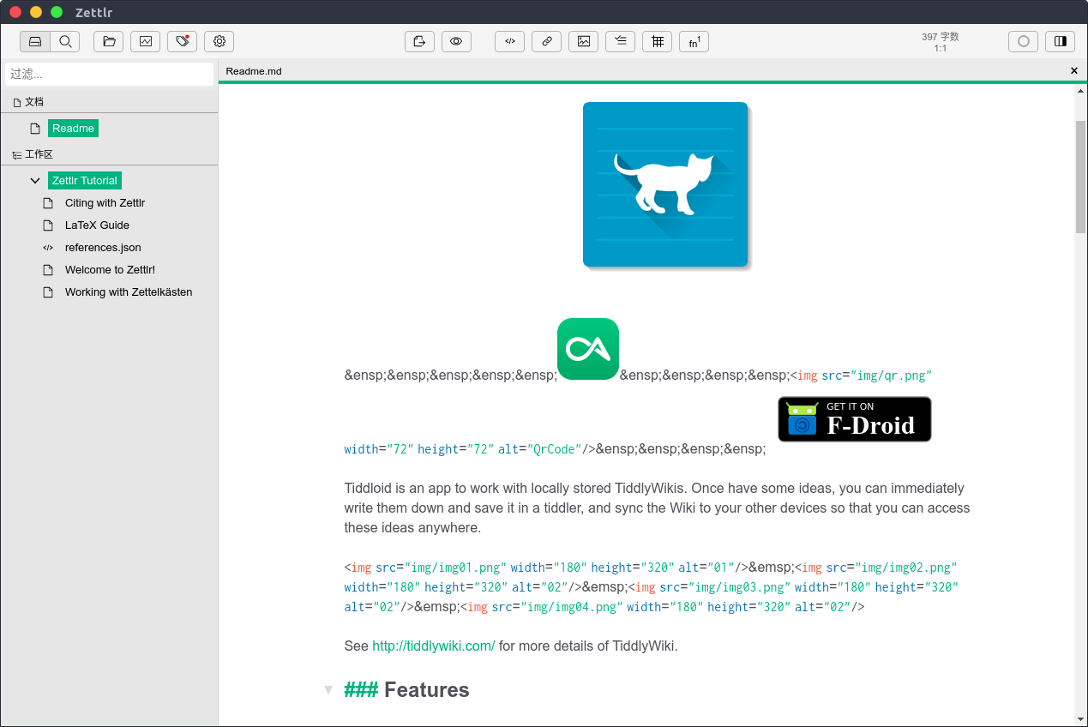Click the file icon beside Welcome to Zettlr!
Image resolution: width=1088 pixels, height=727 pixels.
tap(48, 270)
